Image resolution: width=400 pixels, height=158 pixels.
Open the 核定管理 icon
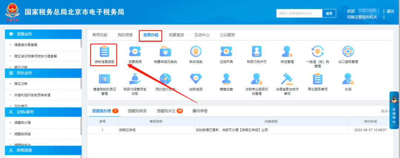point(287,51)
